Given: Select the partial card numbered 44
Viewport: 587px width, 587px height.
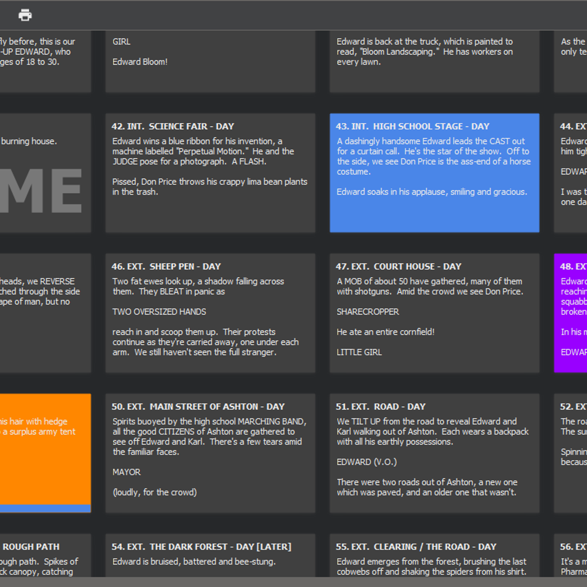Looking at the screenshot, I should (570, 173).
